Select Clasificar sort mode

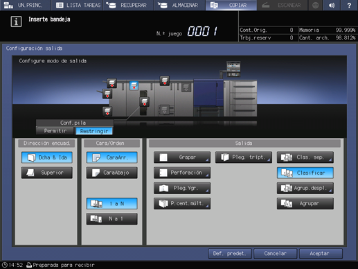[305, 173]
